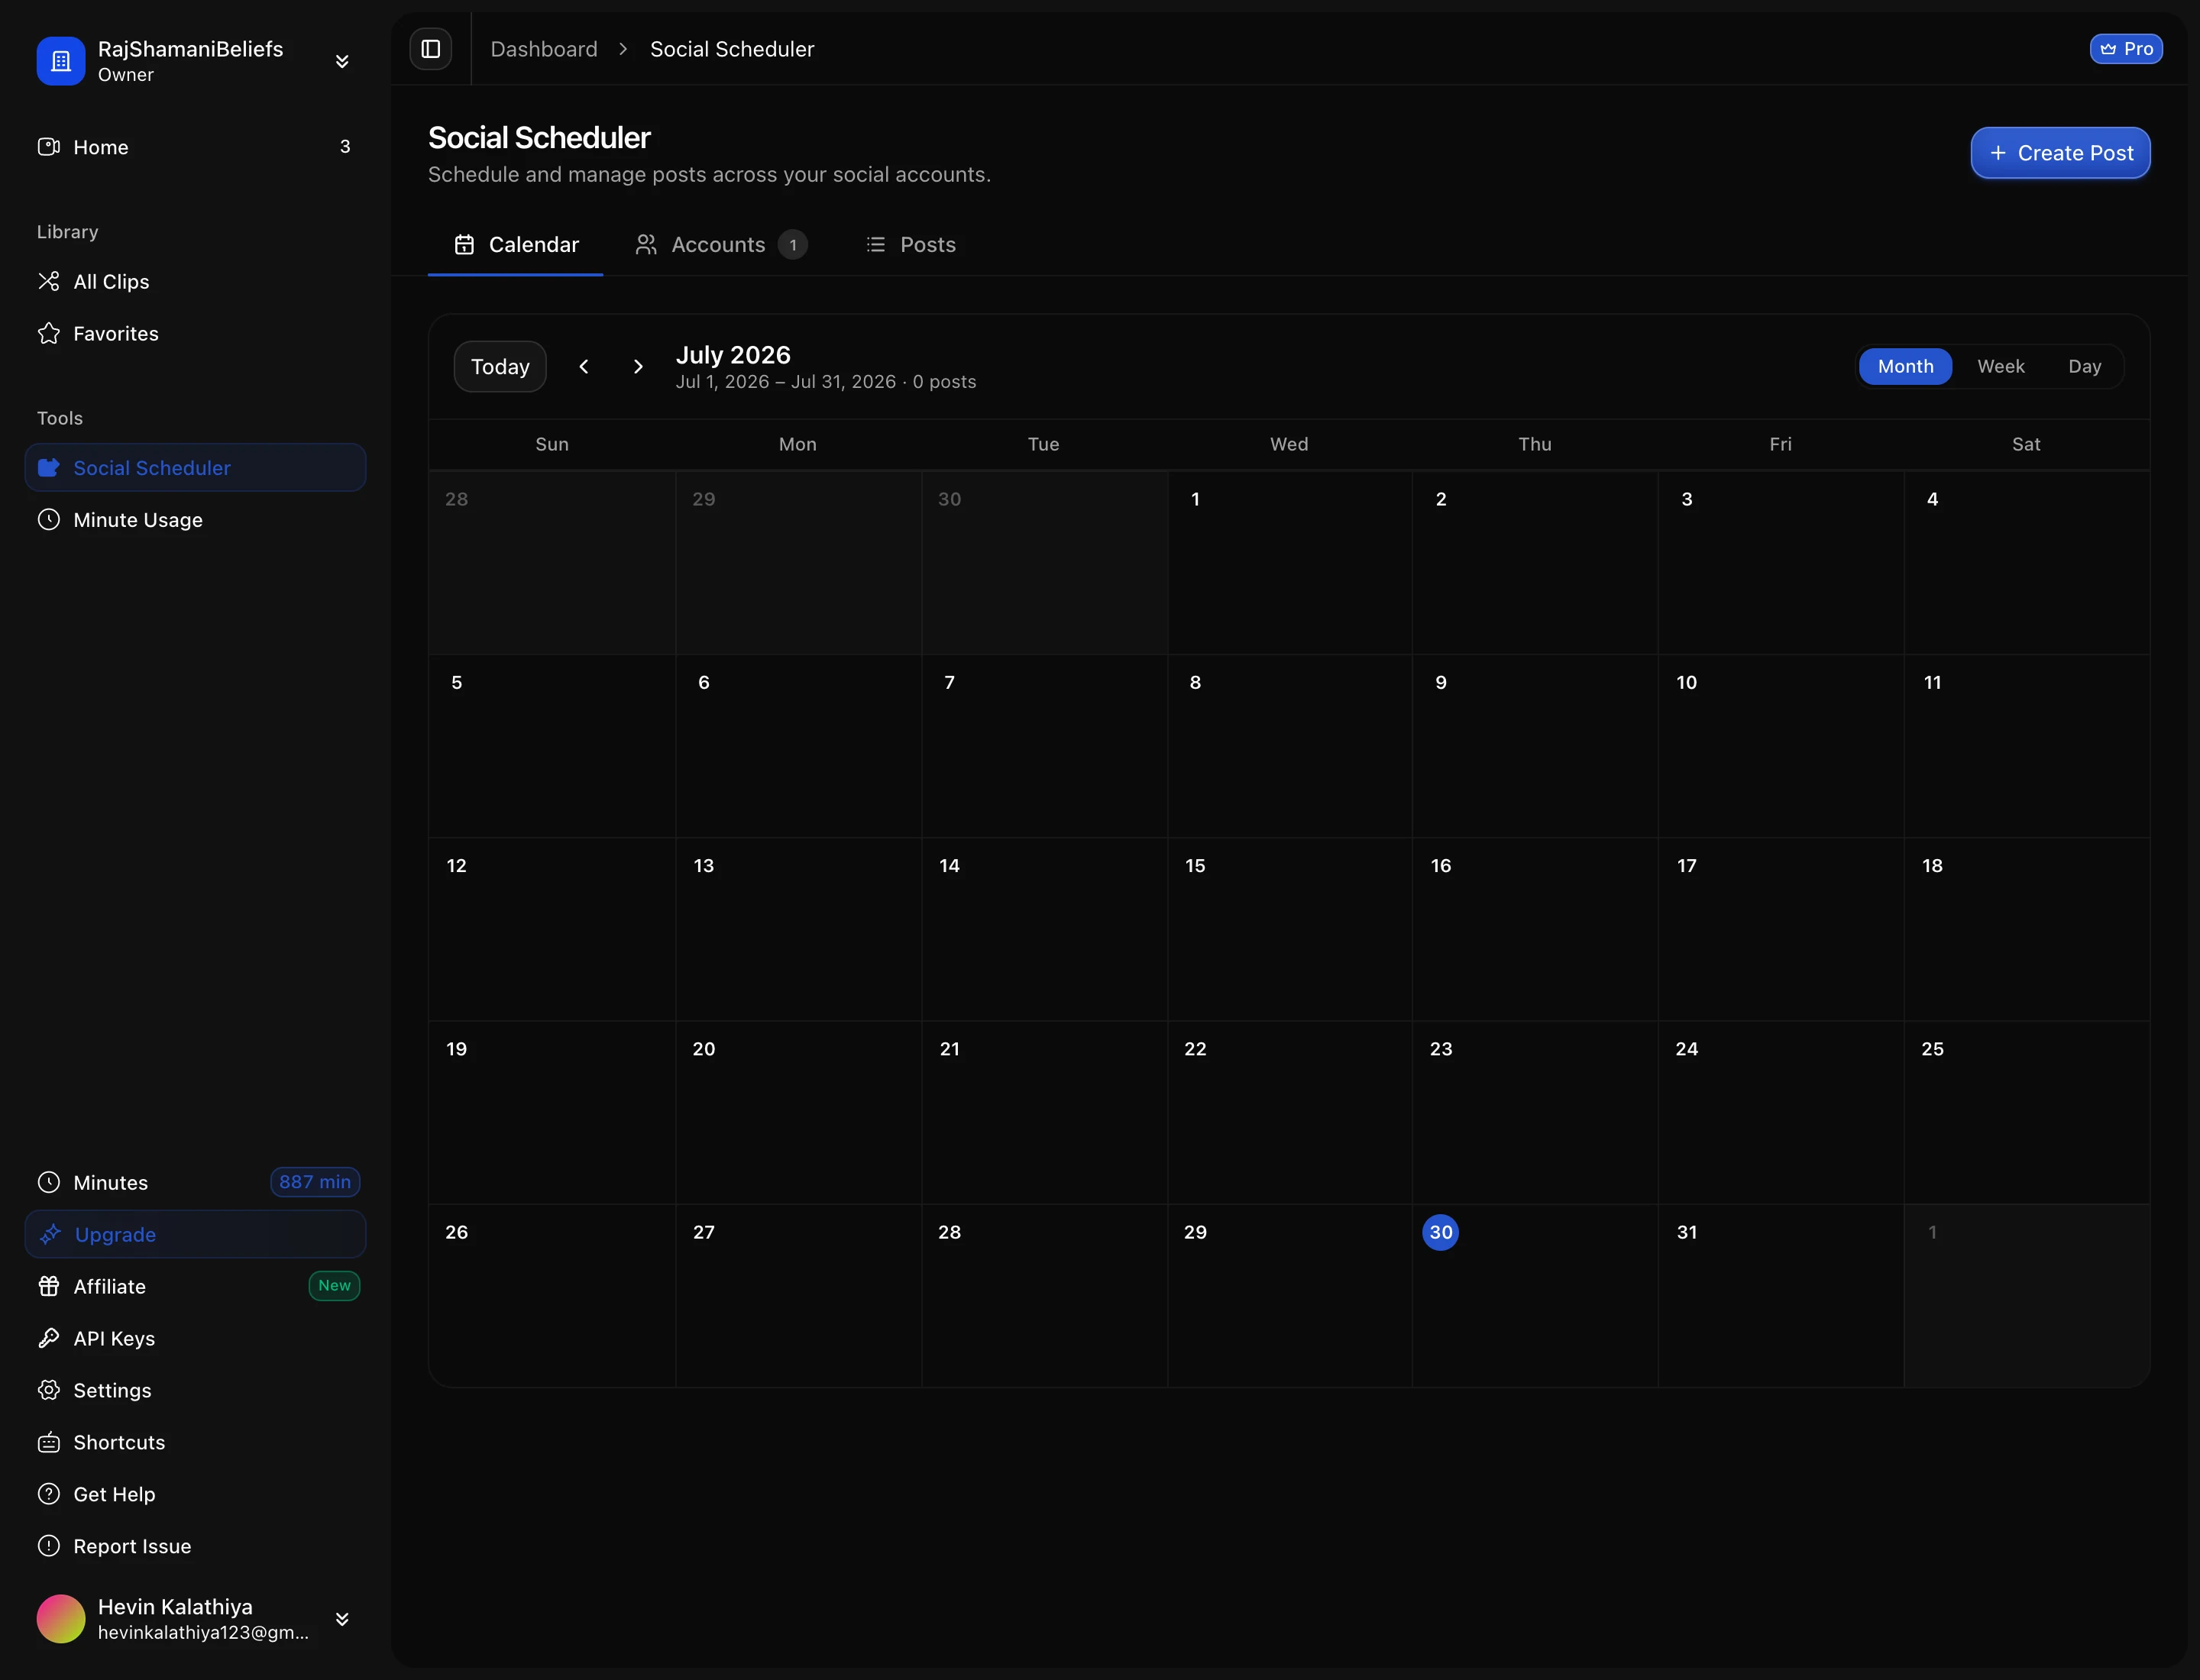Viewport: 2200px width, 1680px height.
Task: Click the Accounts count badge 1
Action: (x=792, y=245)
